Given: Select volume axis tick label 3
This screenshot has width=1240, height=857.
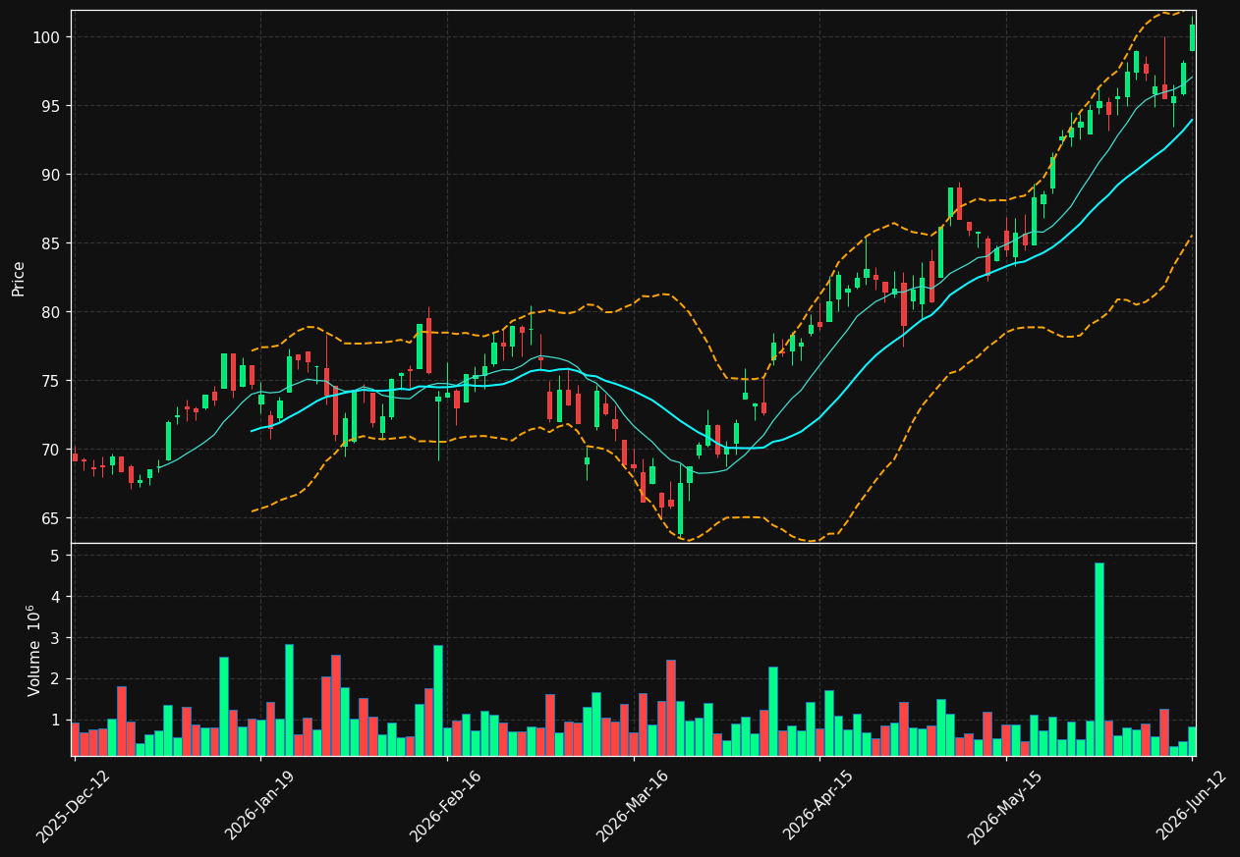Looking at the screenshot, I should point(56,638).
